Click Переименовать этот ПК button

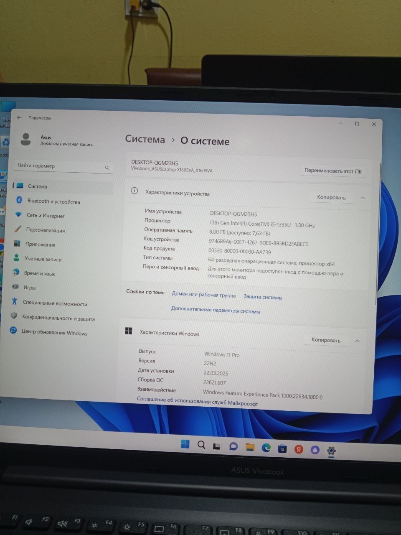[x=333, y=171]
